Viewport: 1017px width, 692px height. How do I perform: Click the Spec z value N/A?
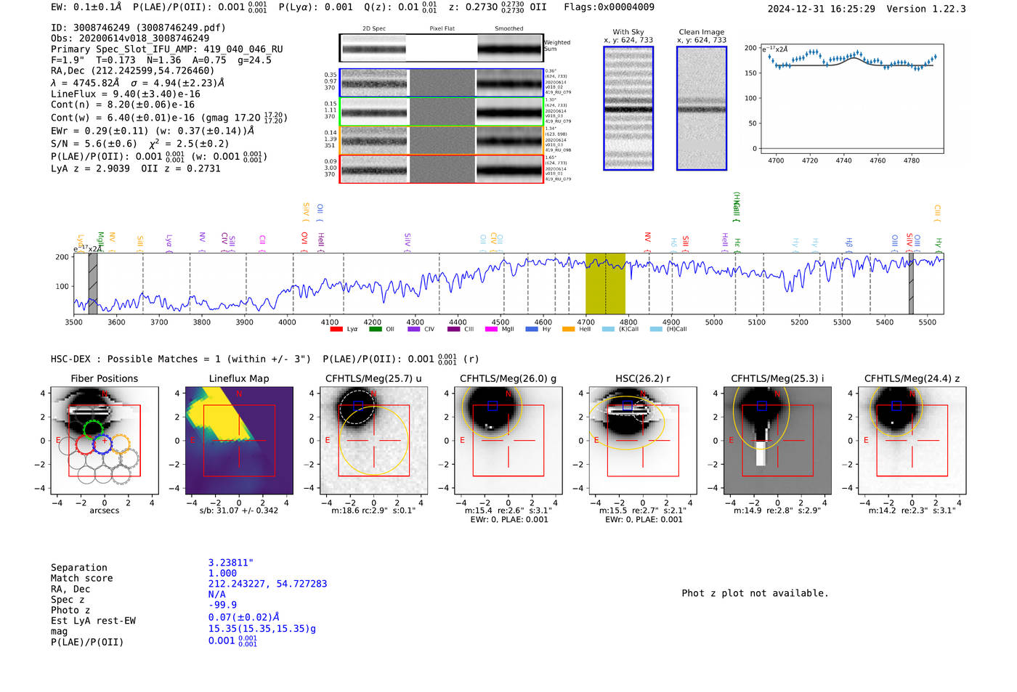coord(217,594)
